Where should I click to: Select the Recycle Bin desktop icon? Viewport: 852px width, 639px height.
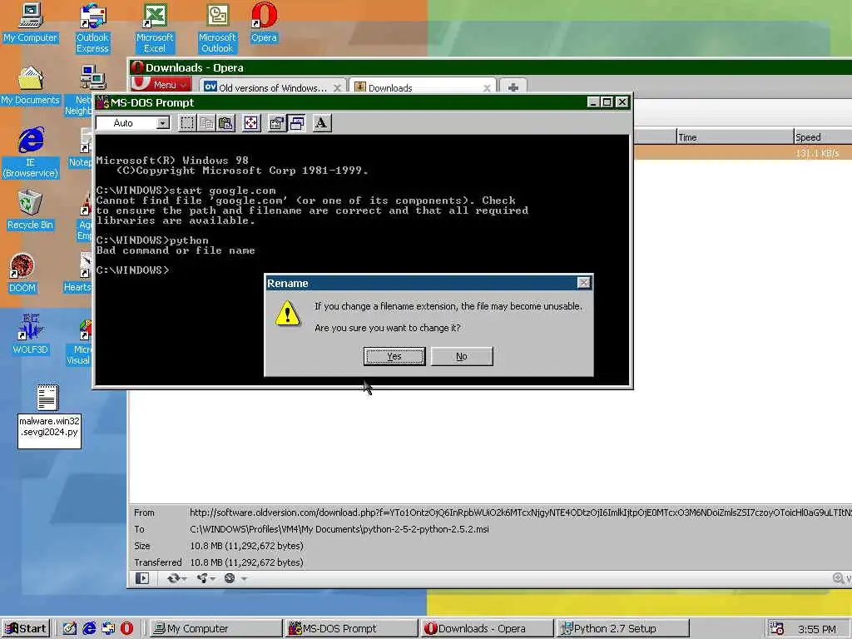tap(31, 210)
